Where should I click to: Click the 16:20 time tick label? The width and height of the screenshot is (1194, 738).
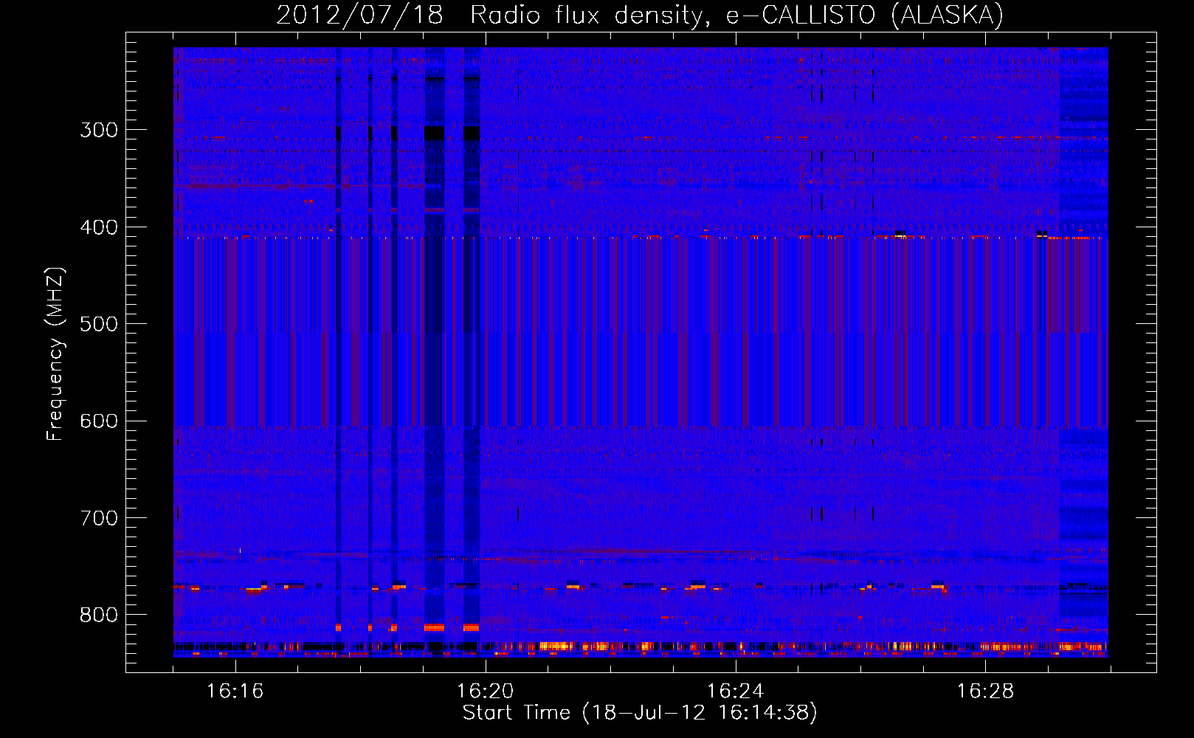485,692
